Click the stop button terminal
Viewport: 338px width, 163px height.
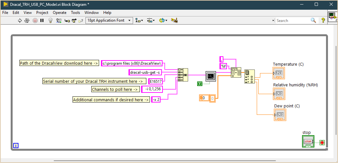[x=308, y=141]
